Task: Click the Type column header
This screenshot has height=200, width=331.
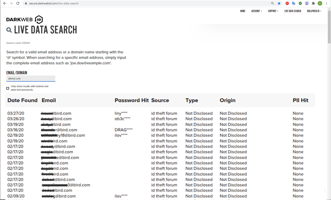Action: (x=192, y=101)
